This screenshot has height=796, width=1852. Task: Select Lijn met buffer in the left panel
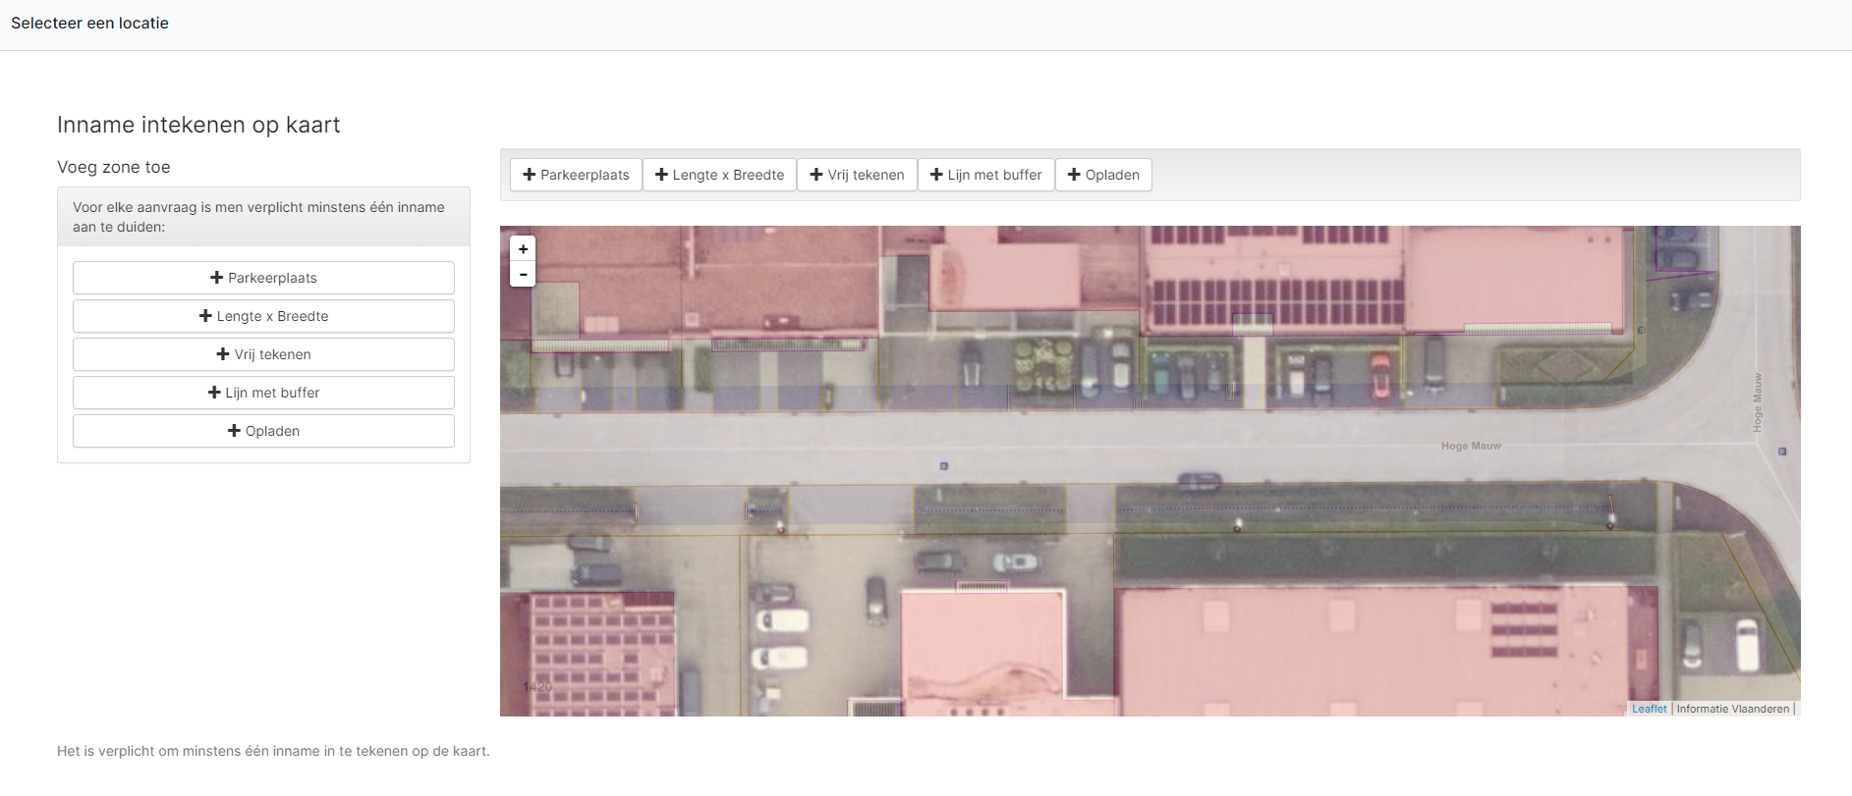263,393
